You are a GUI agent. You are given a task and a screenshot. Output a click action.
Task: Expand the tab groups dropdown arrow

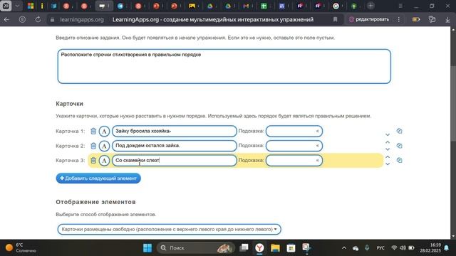coord(17,6)
